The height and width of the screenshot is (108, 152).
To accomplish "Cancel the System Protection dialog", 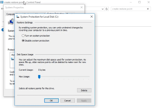I will point(67,101).
